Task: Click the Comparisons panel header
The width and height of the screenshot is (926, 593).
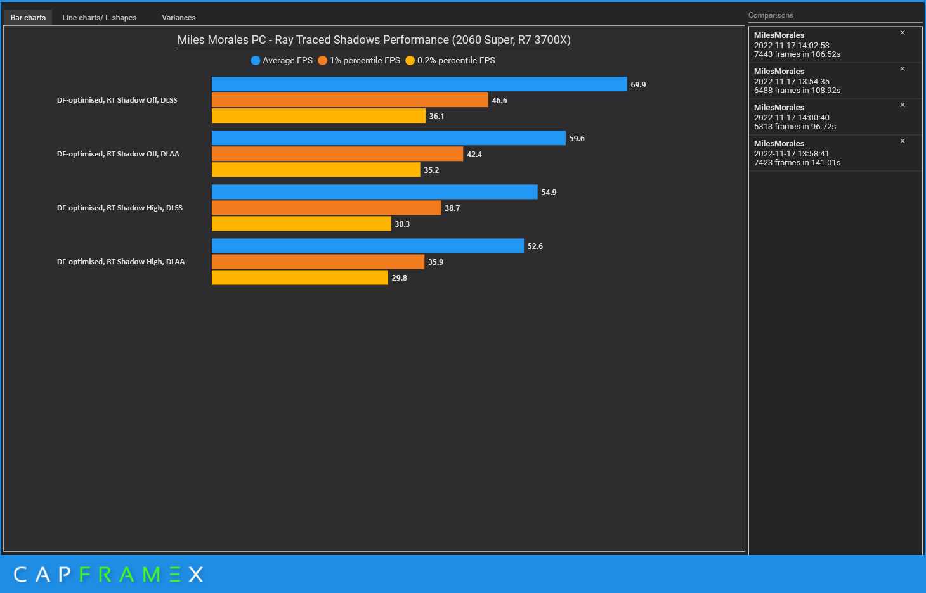Action: click(771, 15)
